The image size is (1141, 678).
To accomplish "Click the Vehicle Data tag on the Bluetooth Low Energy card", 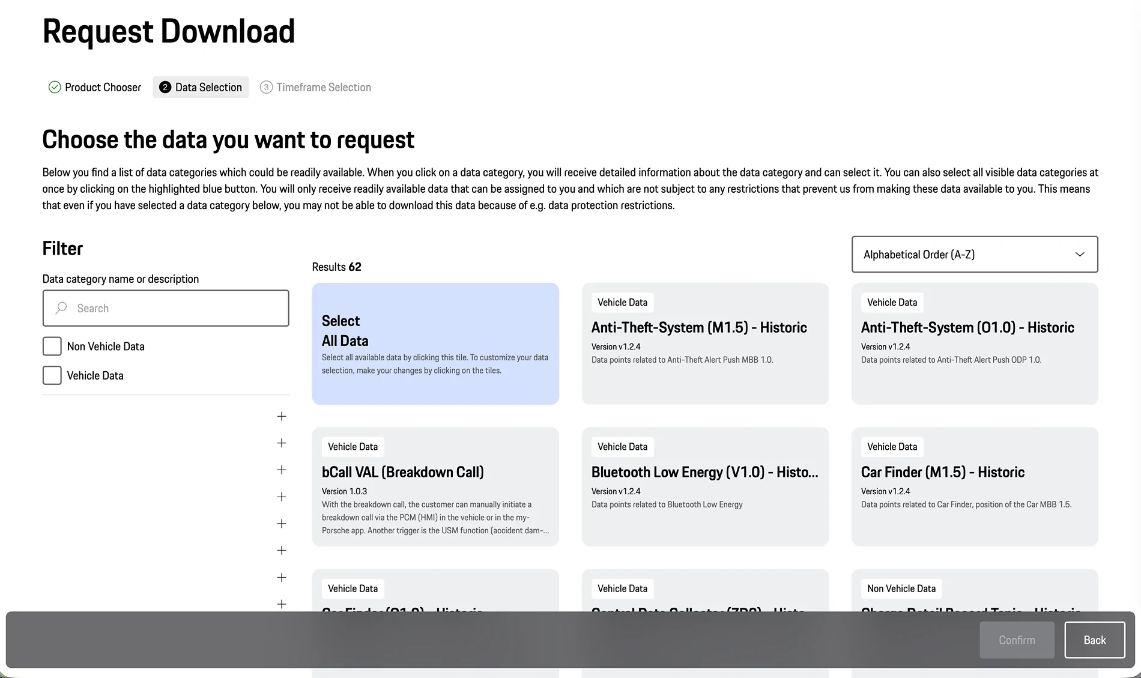I will [623, 447].
